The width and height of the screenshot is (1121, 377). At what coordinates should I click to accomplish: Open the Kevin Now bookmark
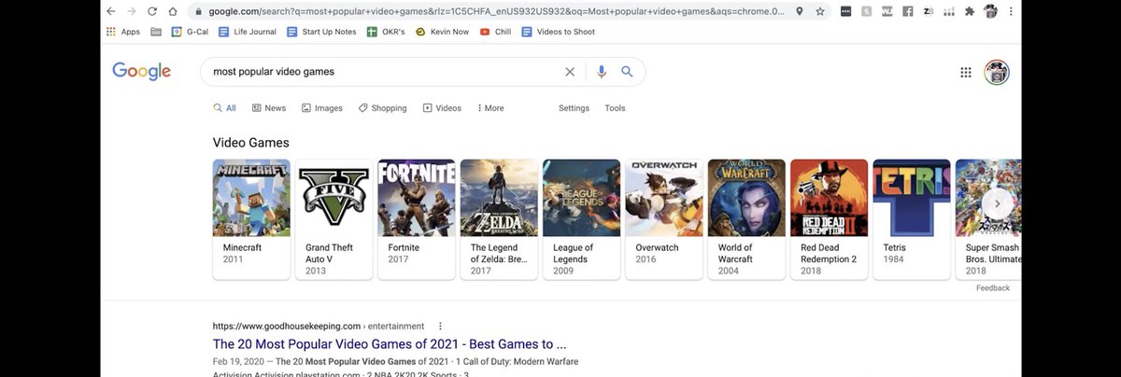click(442, 31)
